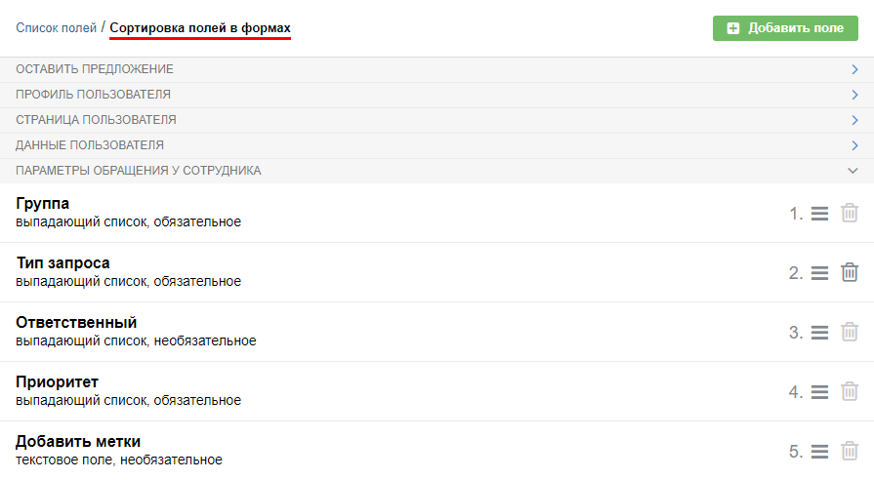Expand the Данные пользователя section
Image resolution: width=874 pixels, height=480 pixels.
853,145
